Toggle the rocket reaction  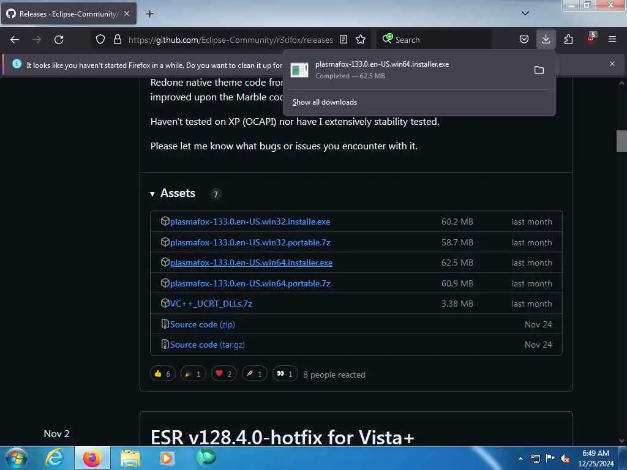coord(254,374)
